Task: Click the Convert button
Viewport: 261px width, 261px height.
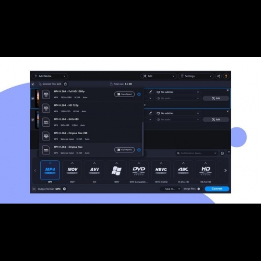Action: (x=217, y=189)
